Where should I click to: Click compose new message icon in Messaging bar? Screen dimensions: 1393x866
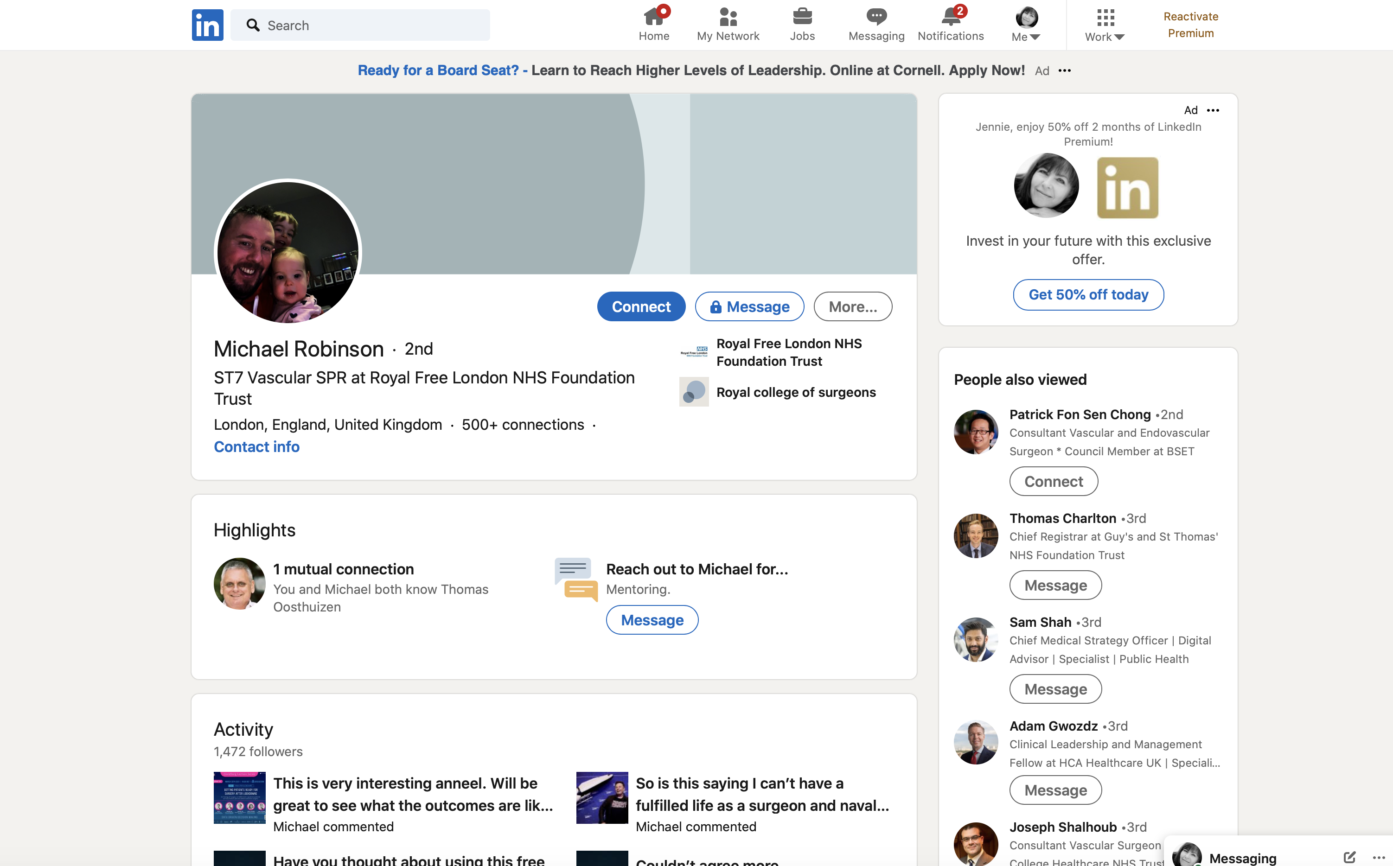(x=1349, y=857)
